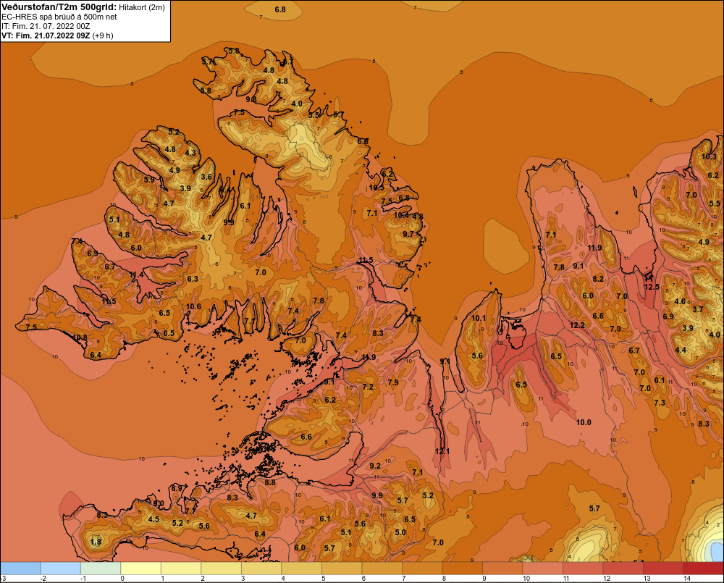Click the 10.6 temperature label
The width and height of the screenshot is (724, 583).
(193, 306)
